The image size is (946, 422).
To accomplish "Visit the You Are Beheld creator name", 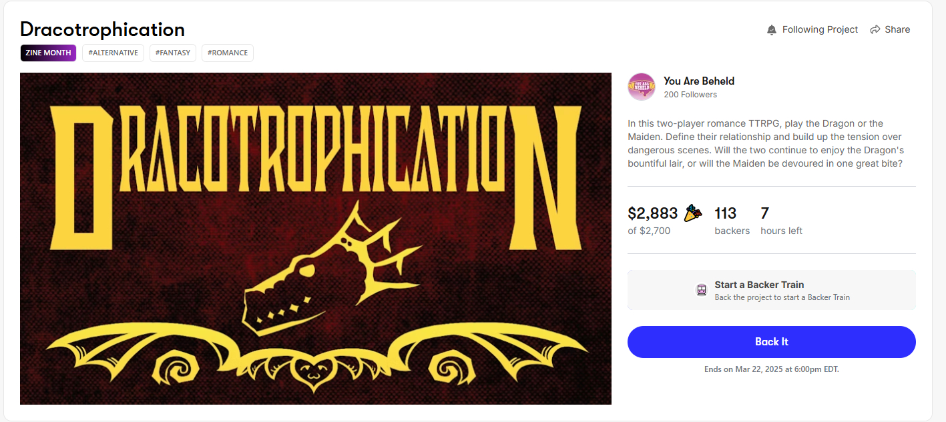I will pyautogui.click(x=698, y=81).
